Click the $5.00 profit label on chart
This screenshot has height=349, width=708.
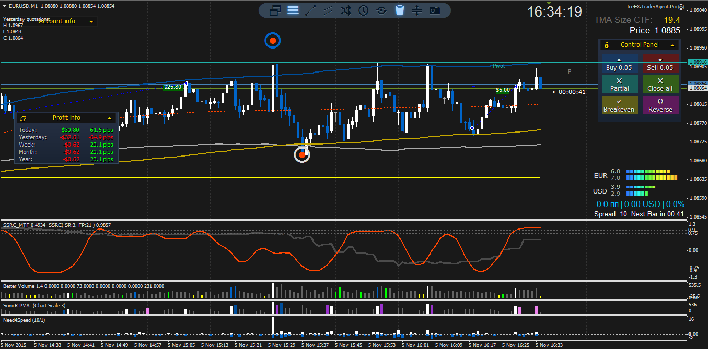coord(503,90)
